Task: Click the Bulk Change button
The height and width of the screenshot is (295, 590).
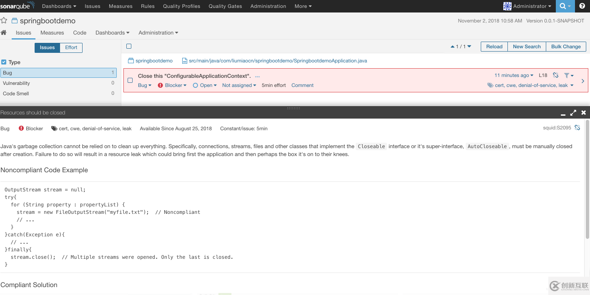Action: [566, 47]
